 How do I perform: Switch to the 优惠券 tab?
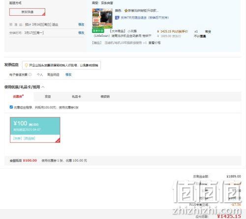point(18,97)
